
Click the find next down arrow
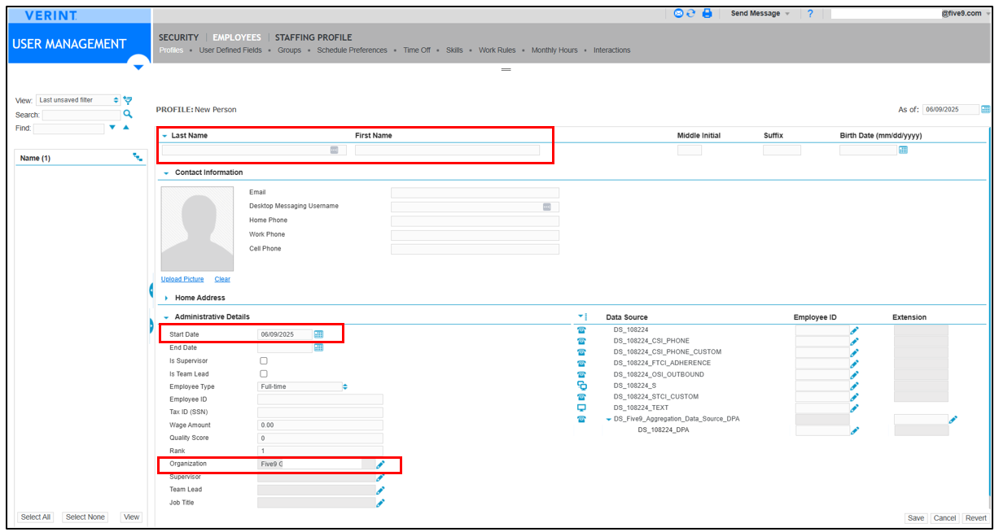112,128
